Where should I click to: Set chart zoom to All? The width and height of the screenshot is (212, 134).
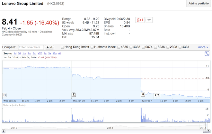60,53
